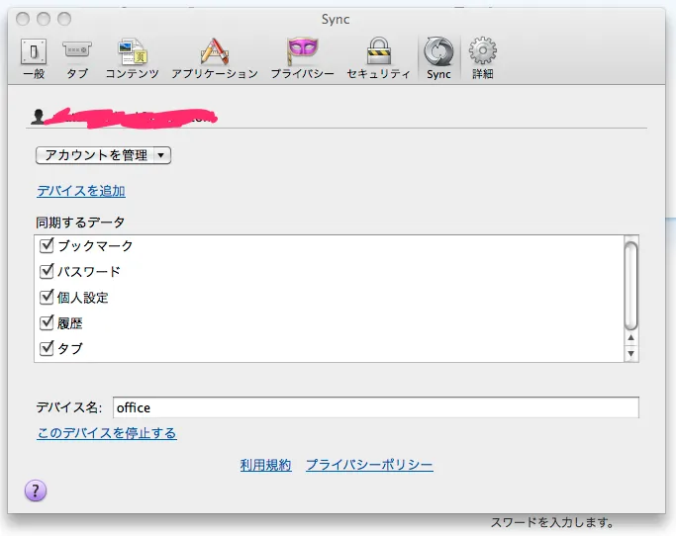
Task: Open the タブ (Tabs) preferences pane
Action: coord(77,57)
